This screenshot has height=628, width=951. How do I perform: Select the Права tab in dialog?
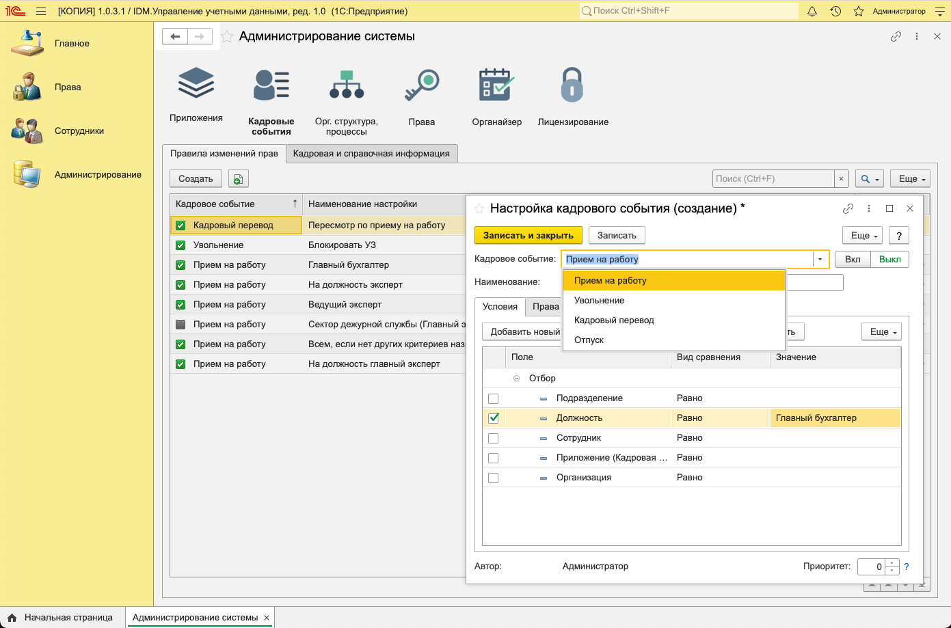coord(545,306)
